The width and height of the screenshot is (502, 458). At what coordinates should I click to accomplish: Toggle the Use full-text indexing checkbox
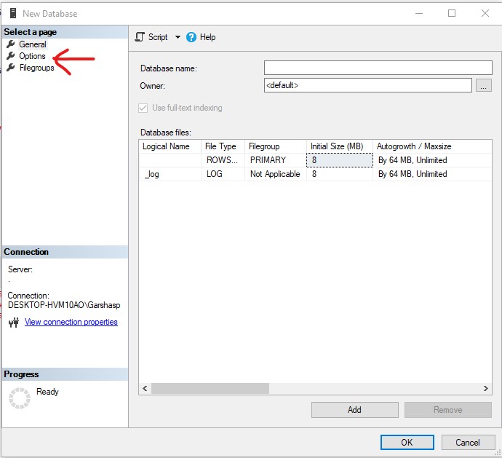(x=143, y=108)
